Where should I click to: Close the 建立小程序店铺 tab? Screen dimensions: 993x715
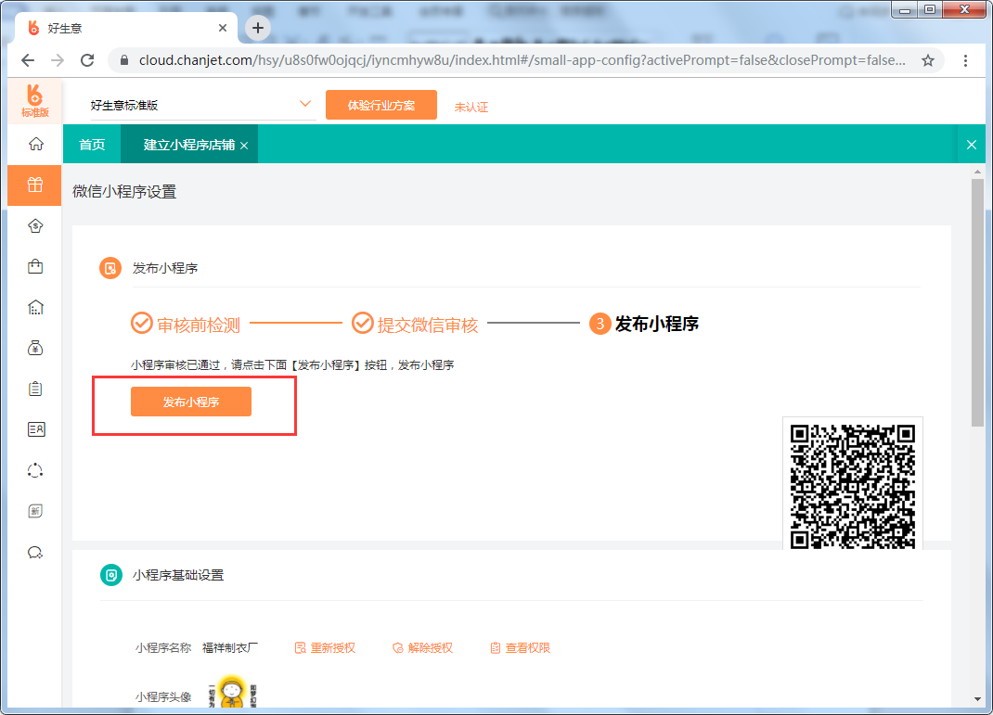[244, 146]
